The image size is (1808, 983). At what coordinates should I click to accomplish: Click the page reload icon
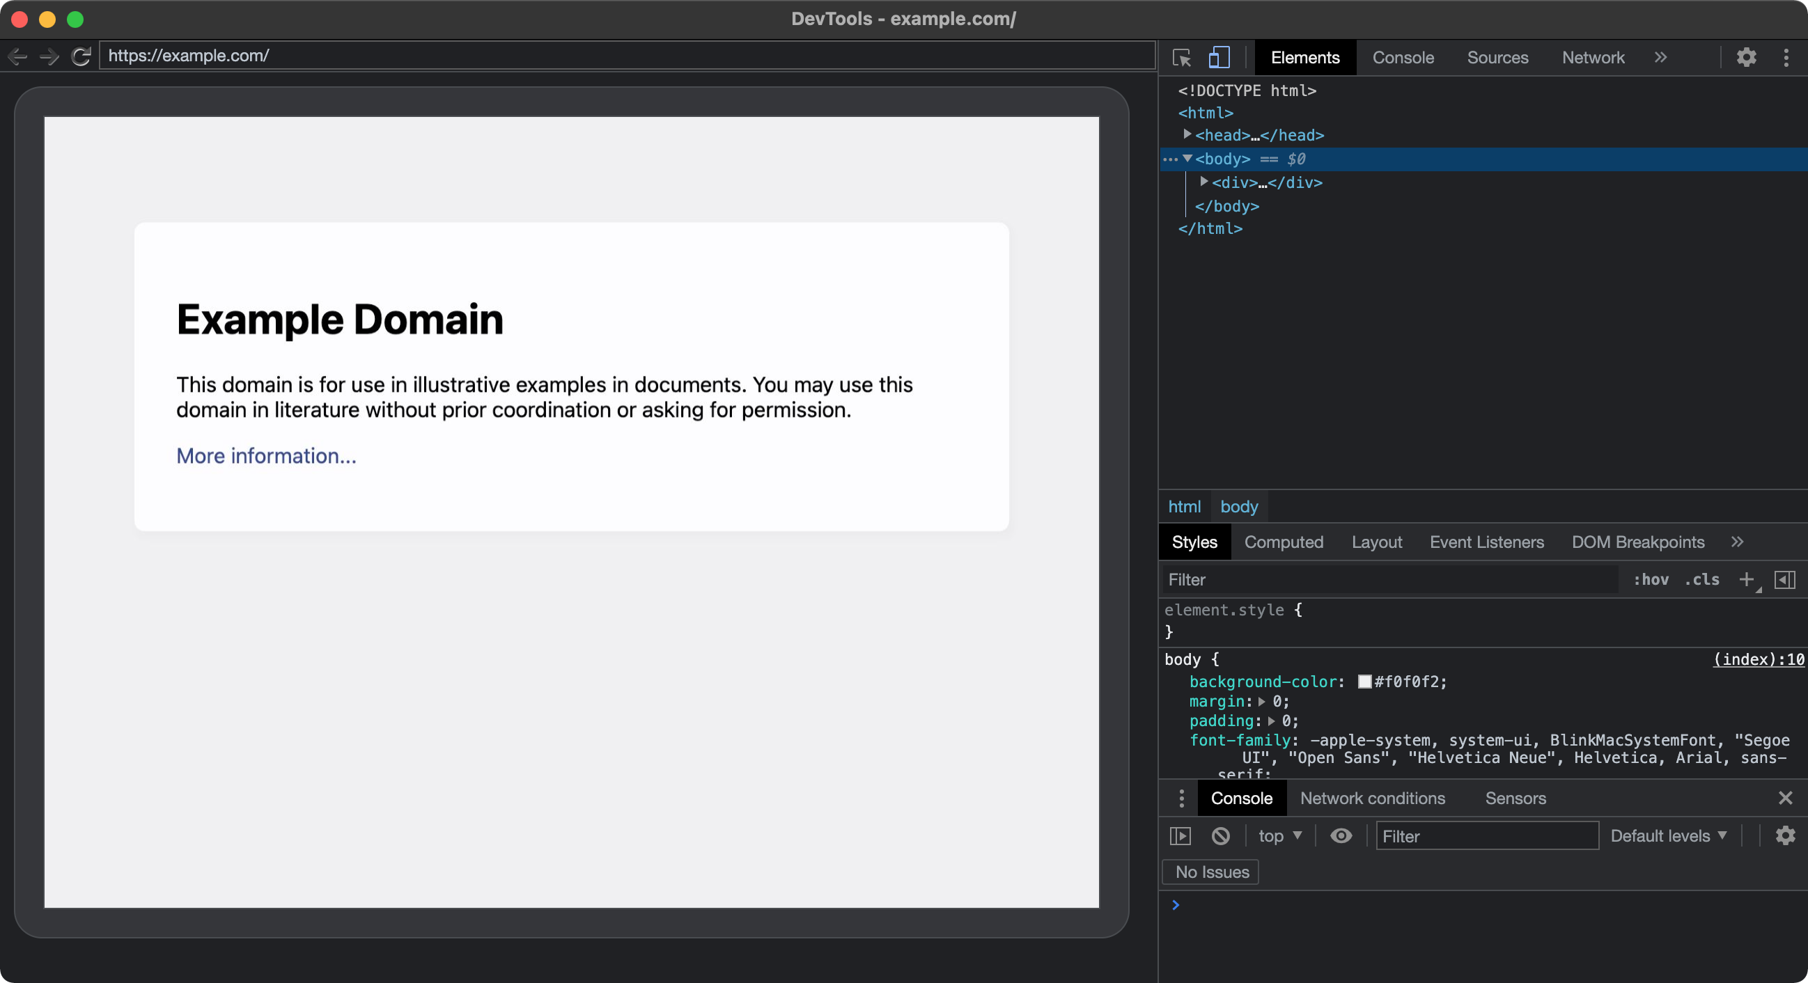click(x=81, y=56)
